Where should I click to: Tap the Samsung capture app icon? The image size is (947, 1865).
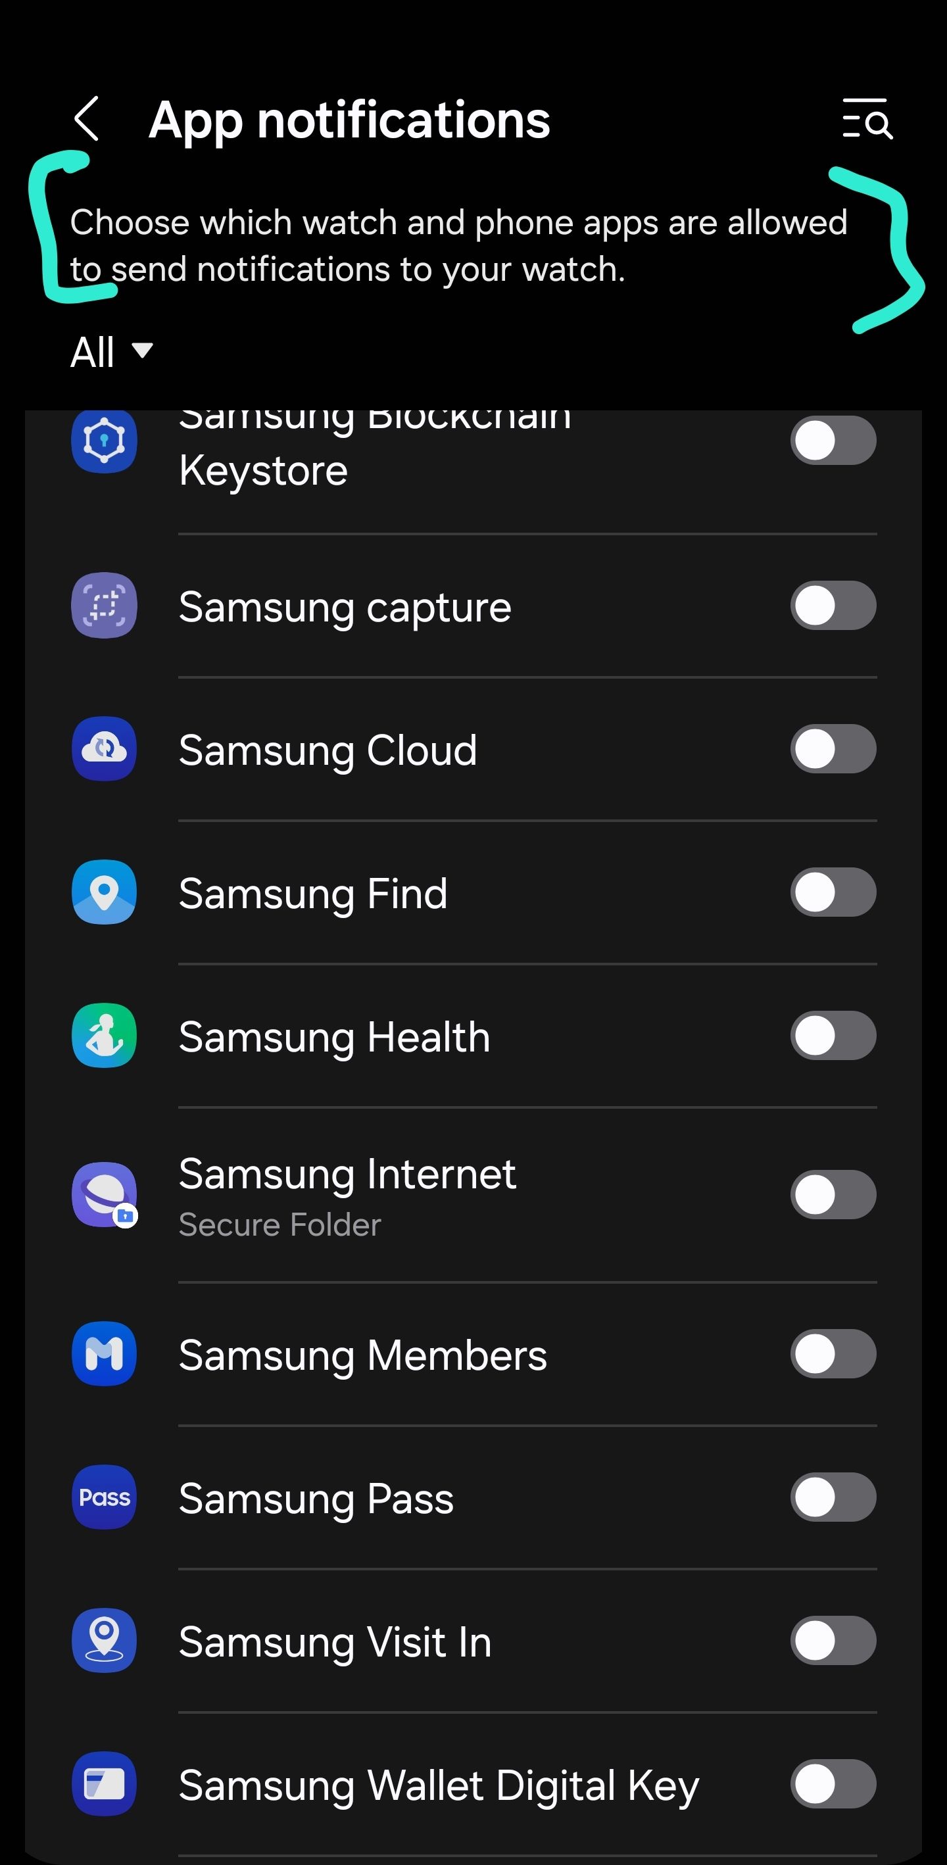pyautogui.click(x=105, y=605)
